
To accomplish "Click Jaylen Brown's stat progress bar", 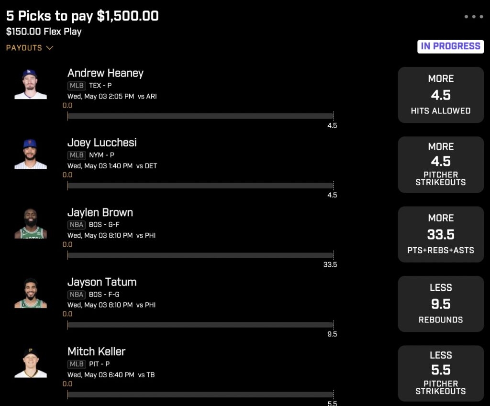I will click(200, 255).
